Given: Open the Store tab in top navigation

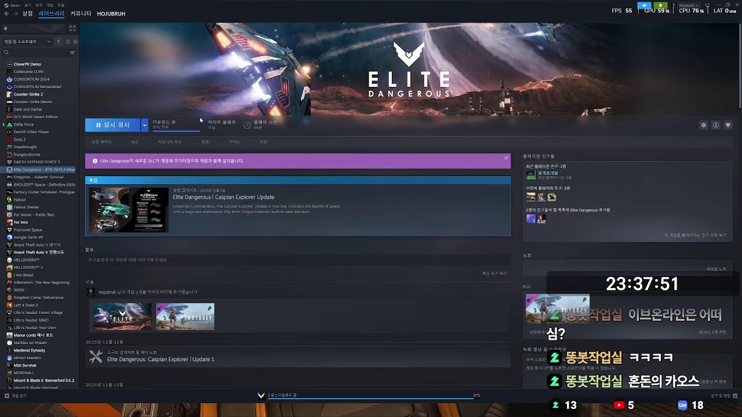Looking at the screenshot, I should point(27,13).
